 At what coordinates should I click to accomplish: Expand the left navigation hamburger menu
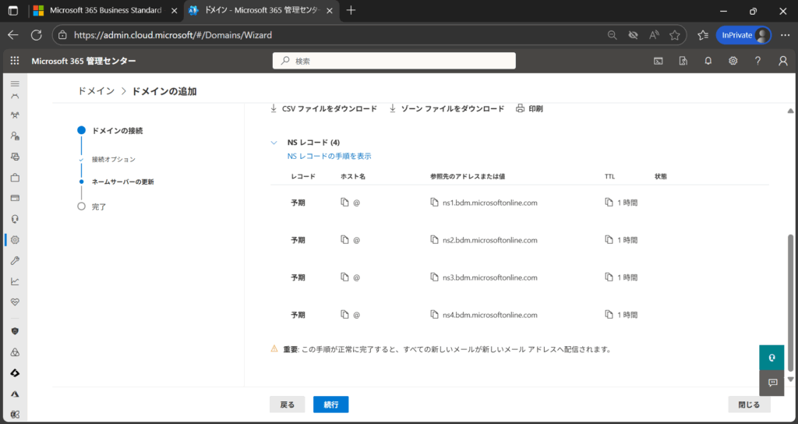click(15, 83)
